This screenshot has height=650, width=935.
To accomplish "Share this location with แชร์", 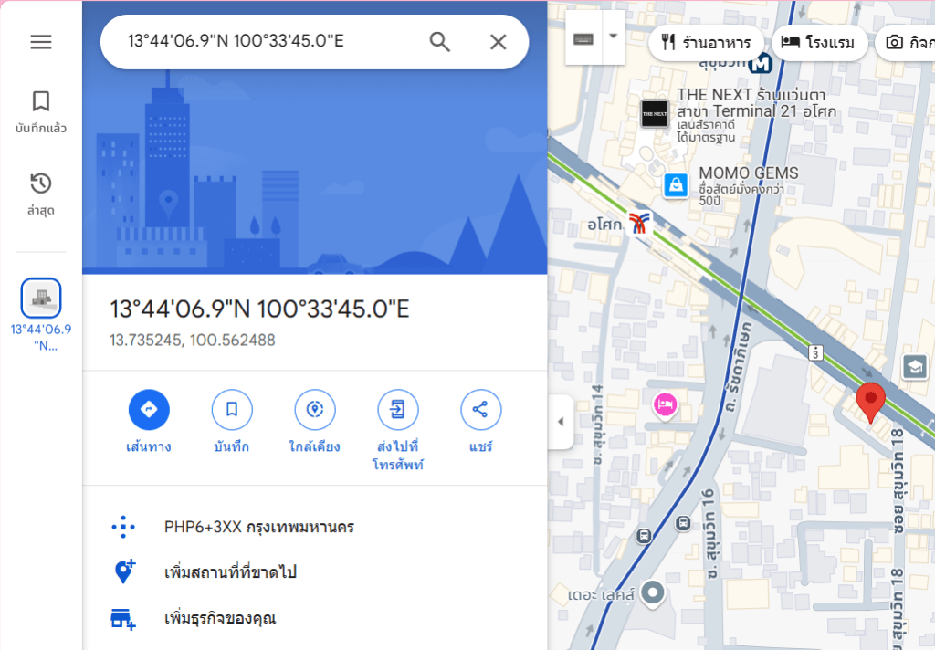I will pos(480,410).
